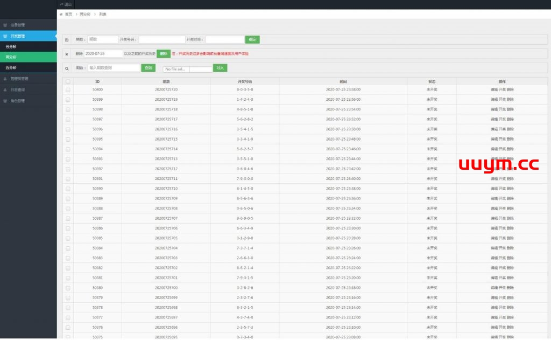Check the box for row ID 50395
Screen dimensions: 551x340
coord(68,139)
